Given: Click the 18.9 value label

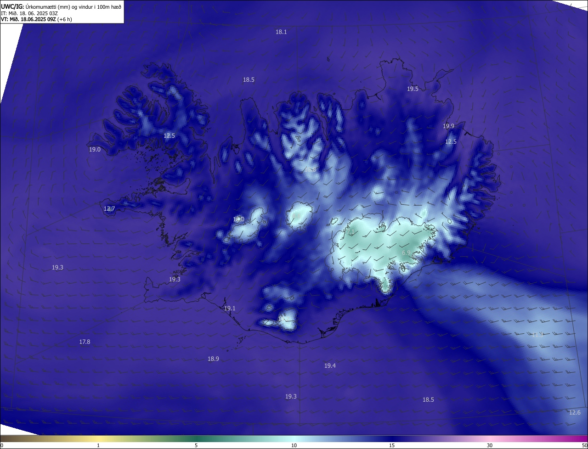Looking at the screenshot, I should coord(213,359).
